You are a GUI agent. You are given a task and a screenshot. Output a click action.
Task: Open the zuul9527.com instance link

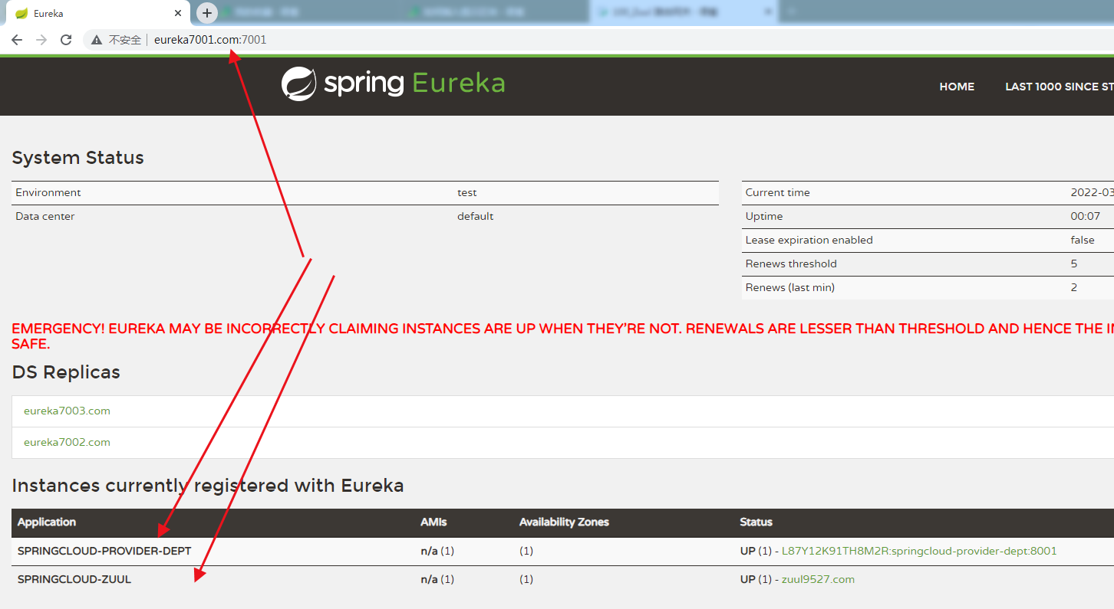coord(818,579)
